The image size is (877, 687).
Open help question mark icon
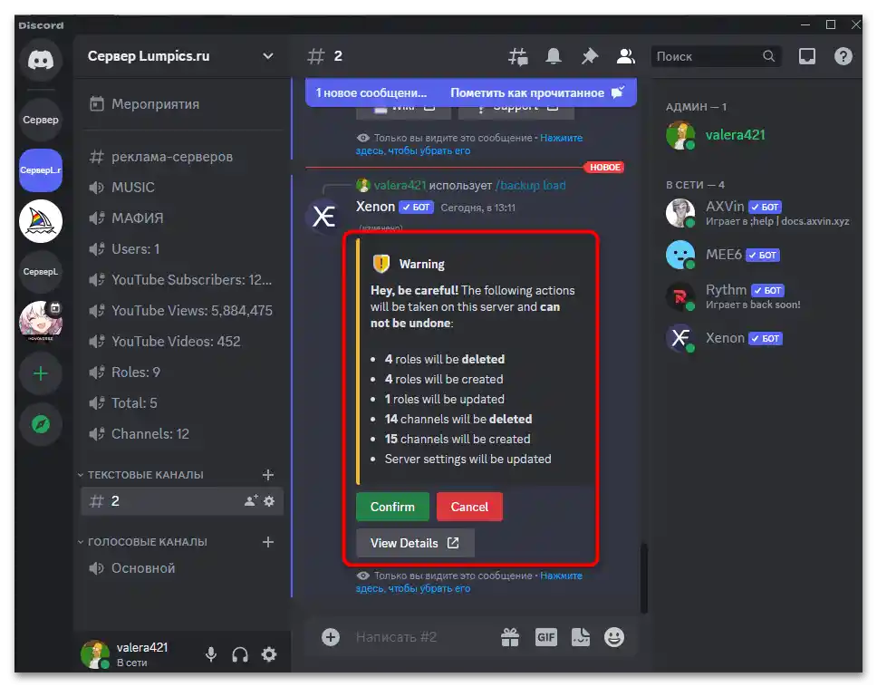pos(843,56)
